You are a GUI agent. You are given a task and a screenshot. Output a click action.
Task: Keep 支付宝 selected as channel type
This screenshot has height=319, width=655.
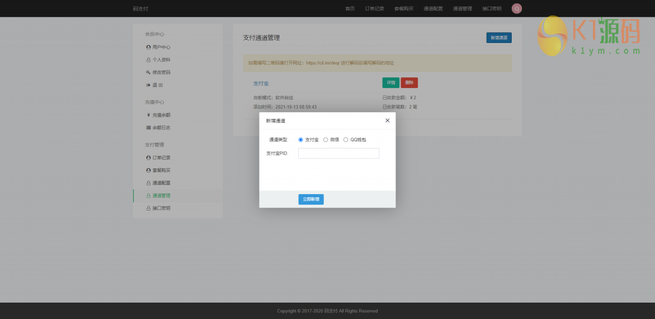(300, 139)
